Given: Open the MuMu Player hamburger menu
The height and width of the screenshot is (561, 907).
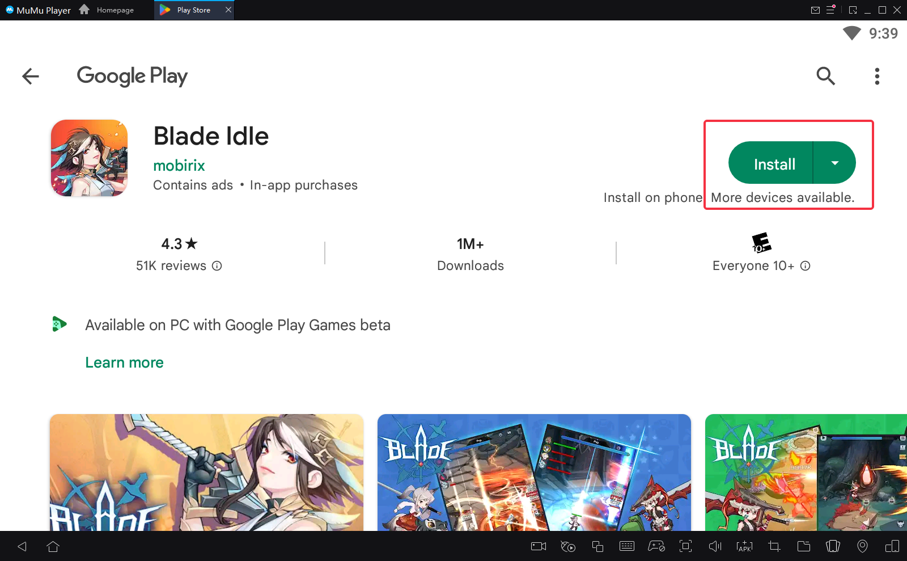Looking at the screenshot, I should [830, 10].
